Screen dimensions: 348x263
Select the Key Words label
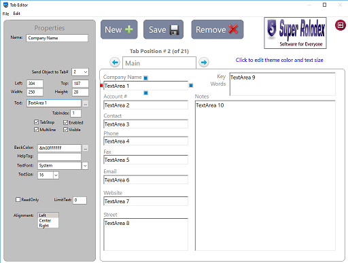click(x=218, y=80)
